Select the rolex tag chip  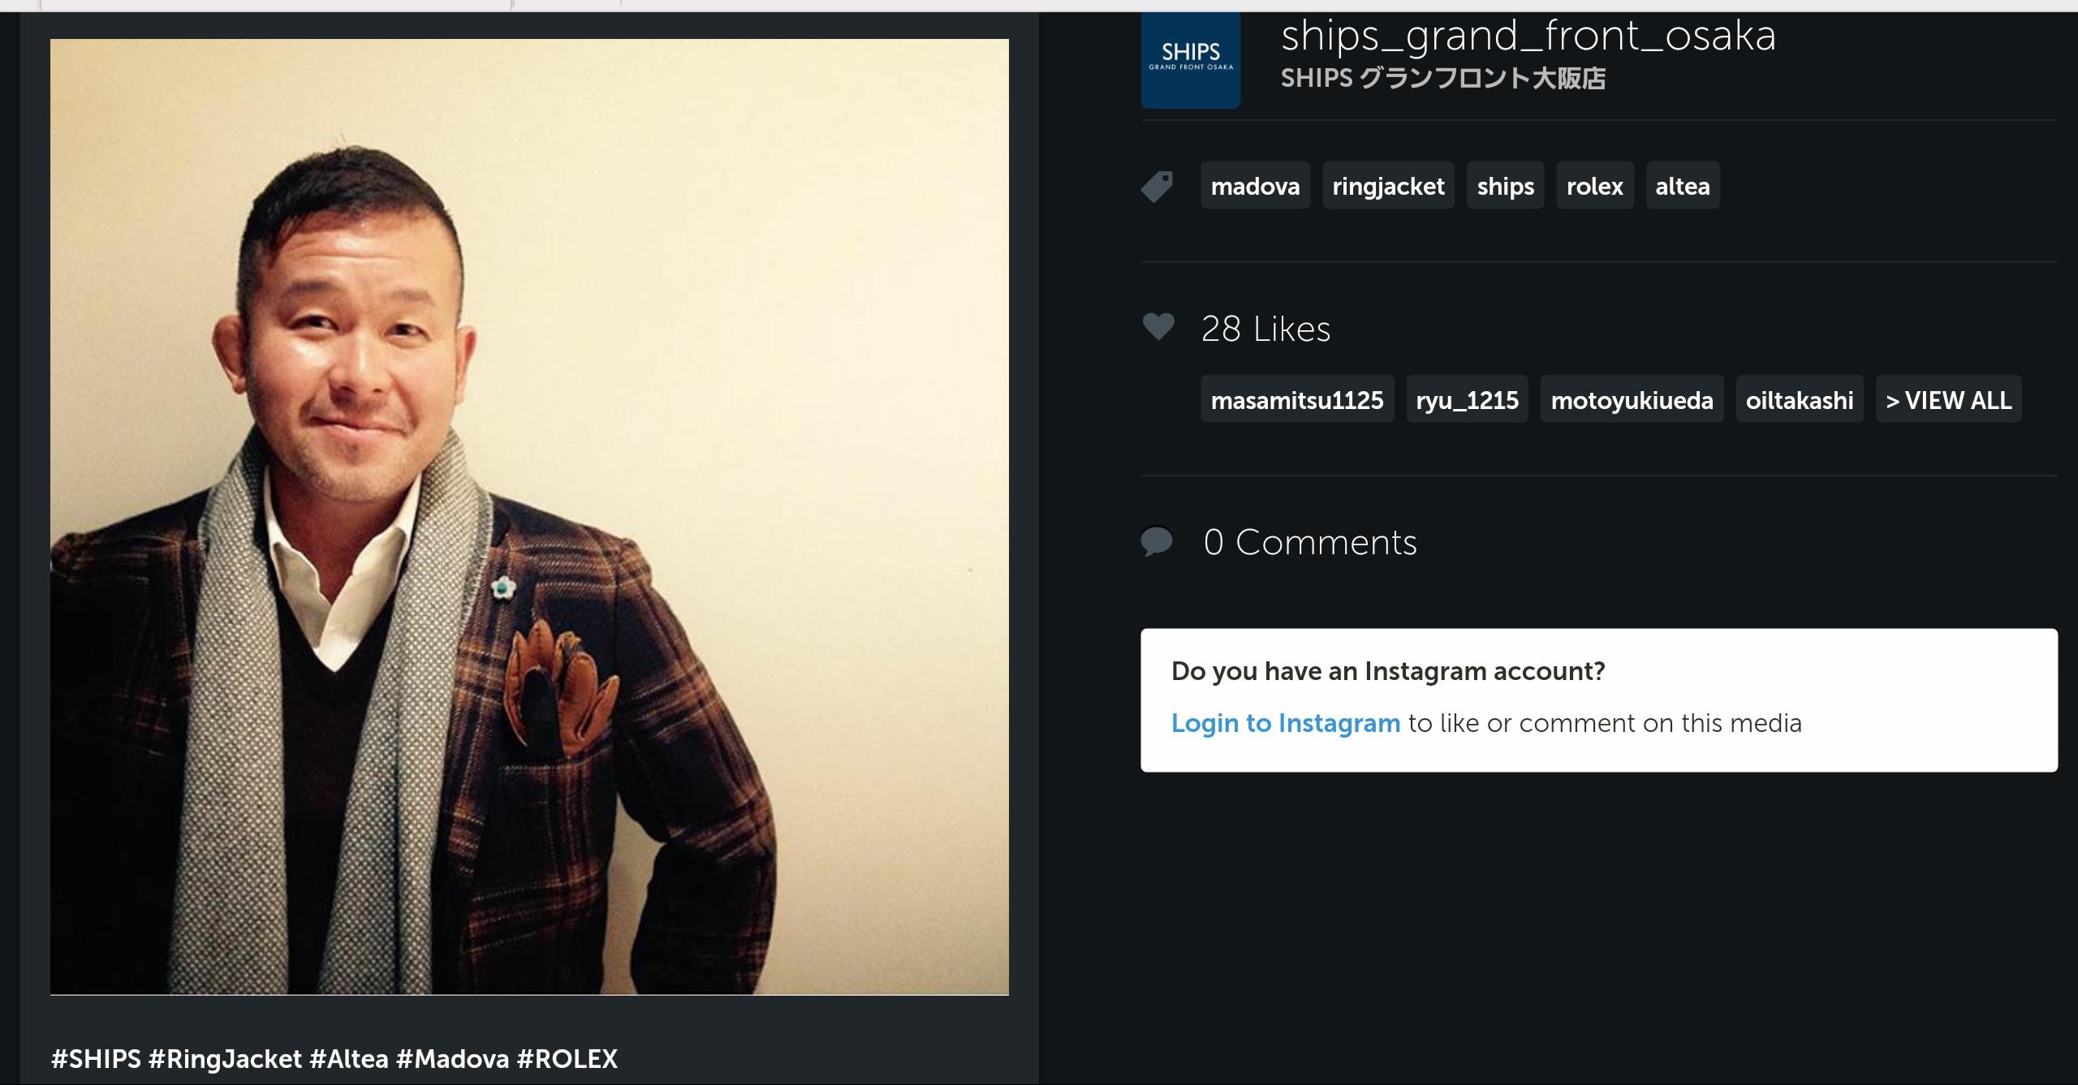pyautogui.click(x=1594, y=186)
